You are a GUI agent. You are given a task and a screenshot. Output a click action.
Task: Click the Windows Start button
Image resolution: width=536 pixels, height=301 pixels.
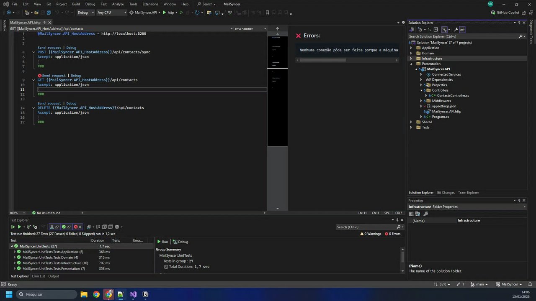pos(9,294)
